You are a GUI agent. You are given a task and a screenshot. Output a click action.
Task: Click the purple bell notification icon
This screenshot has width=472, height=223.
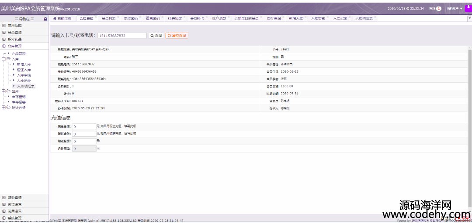468,8
